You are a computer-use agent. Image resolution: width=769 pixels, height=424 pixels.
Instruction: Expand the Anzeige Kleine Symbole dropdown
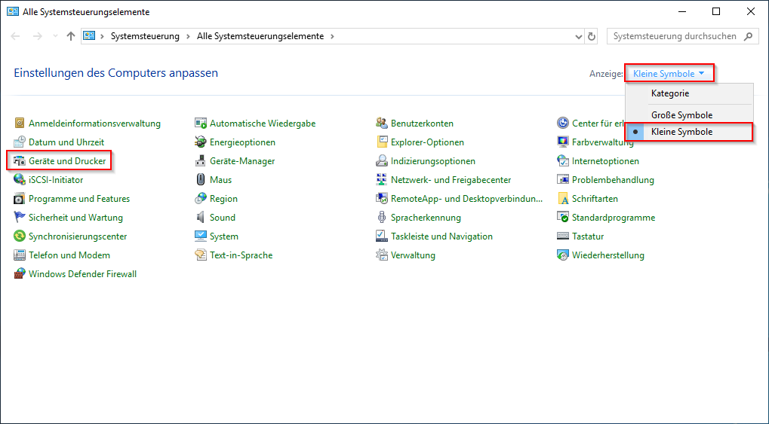pyautogui.click(x=669, y=74)
